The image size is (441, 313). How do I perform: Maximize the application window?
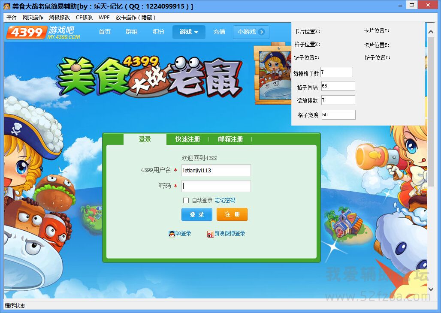tap(412, 5)
